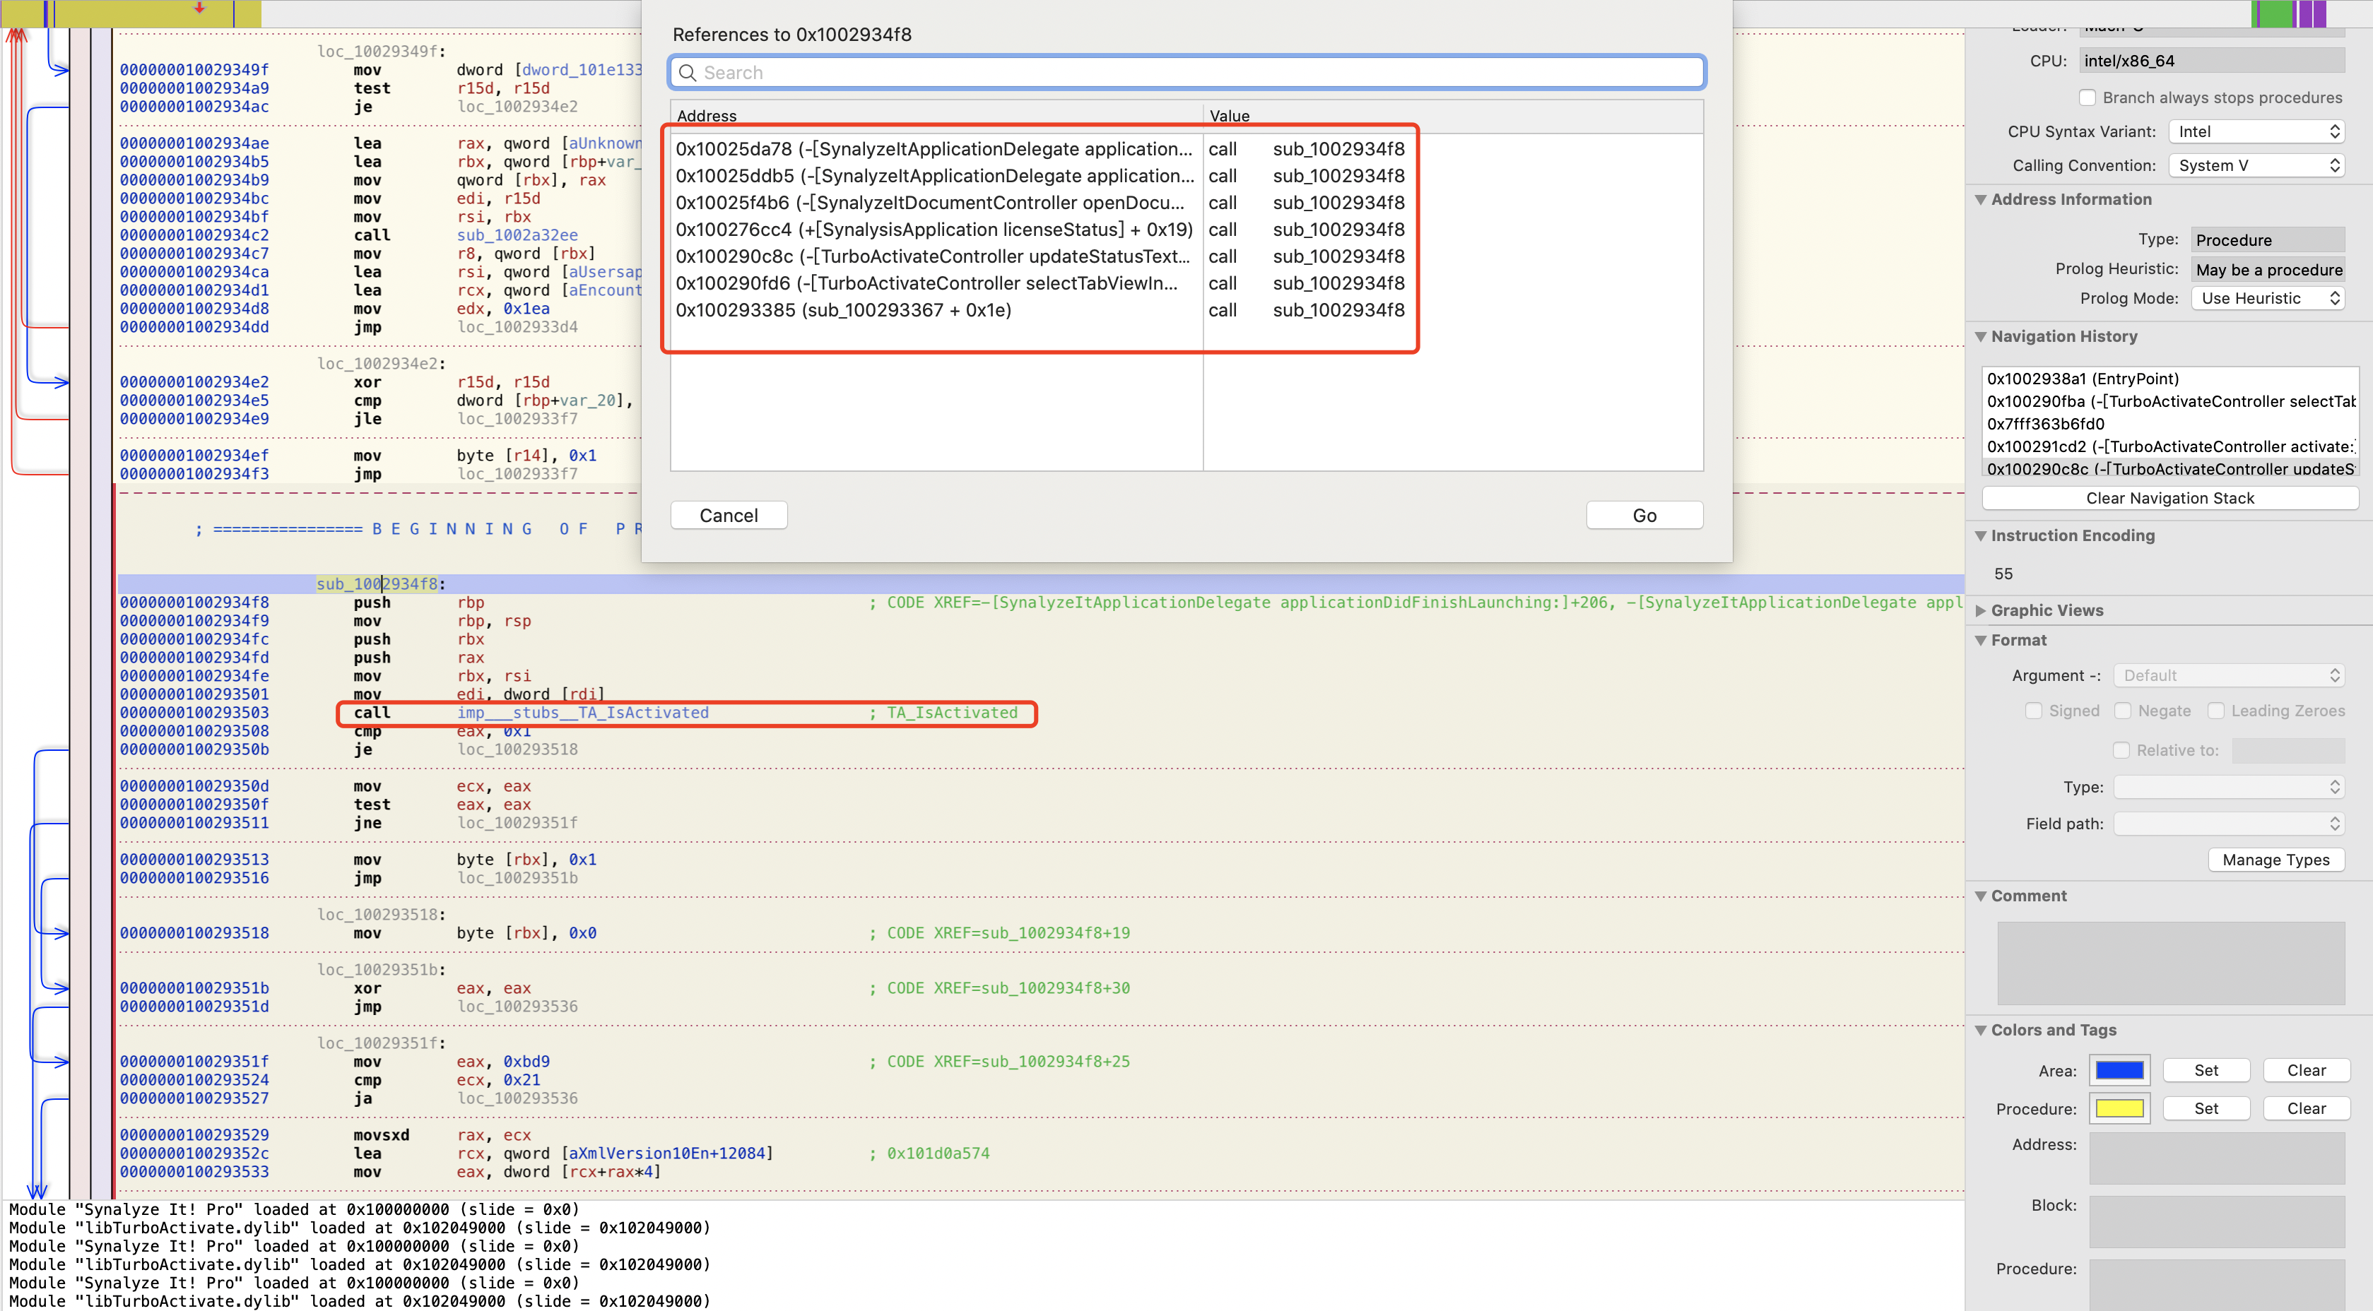Toggle the Leading Zeroes checkbox
This screenshot has height=1311, width=2373.
point(2216,711)
